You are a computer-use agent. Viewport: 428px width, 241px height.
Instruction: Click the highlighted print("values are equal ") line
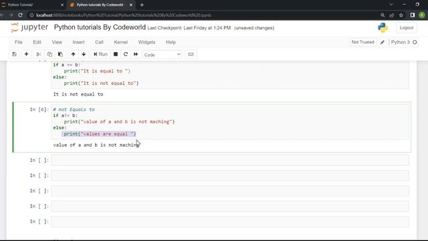click(x=100, y=134)
